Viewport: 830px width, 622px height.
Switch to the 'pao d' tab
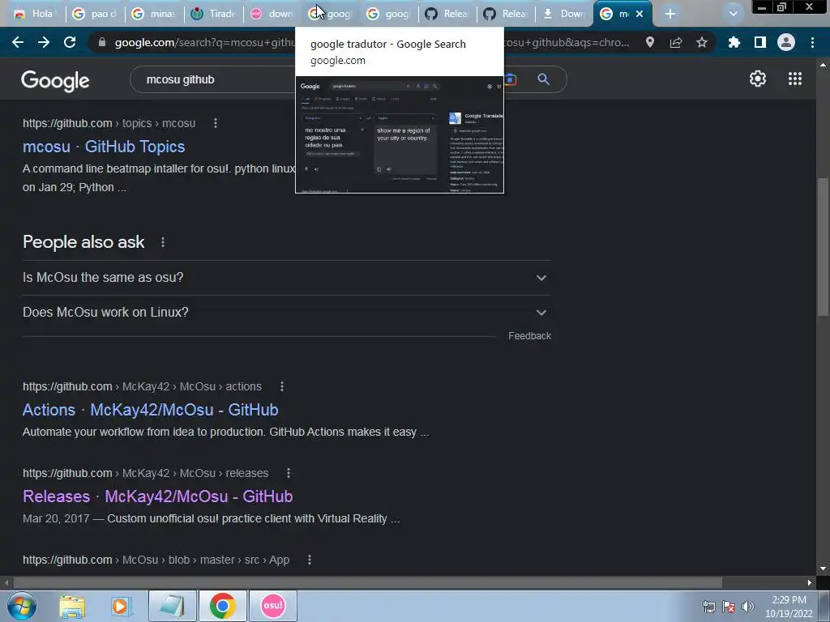[96, 14]
